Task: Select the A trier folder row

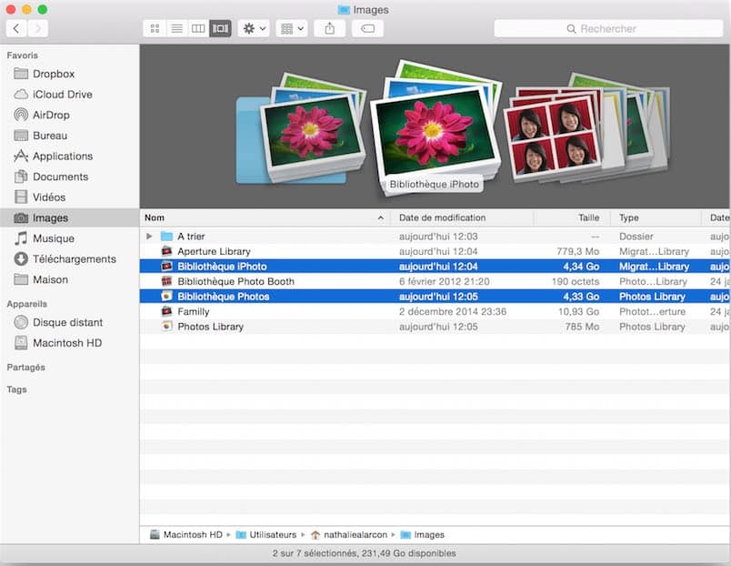Action: coord(435,236)
